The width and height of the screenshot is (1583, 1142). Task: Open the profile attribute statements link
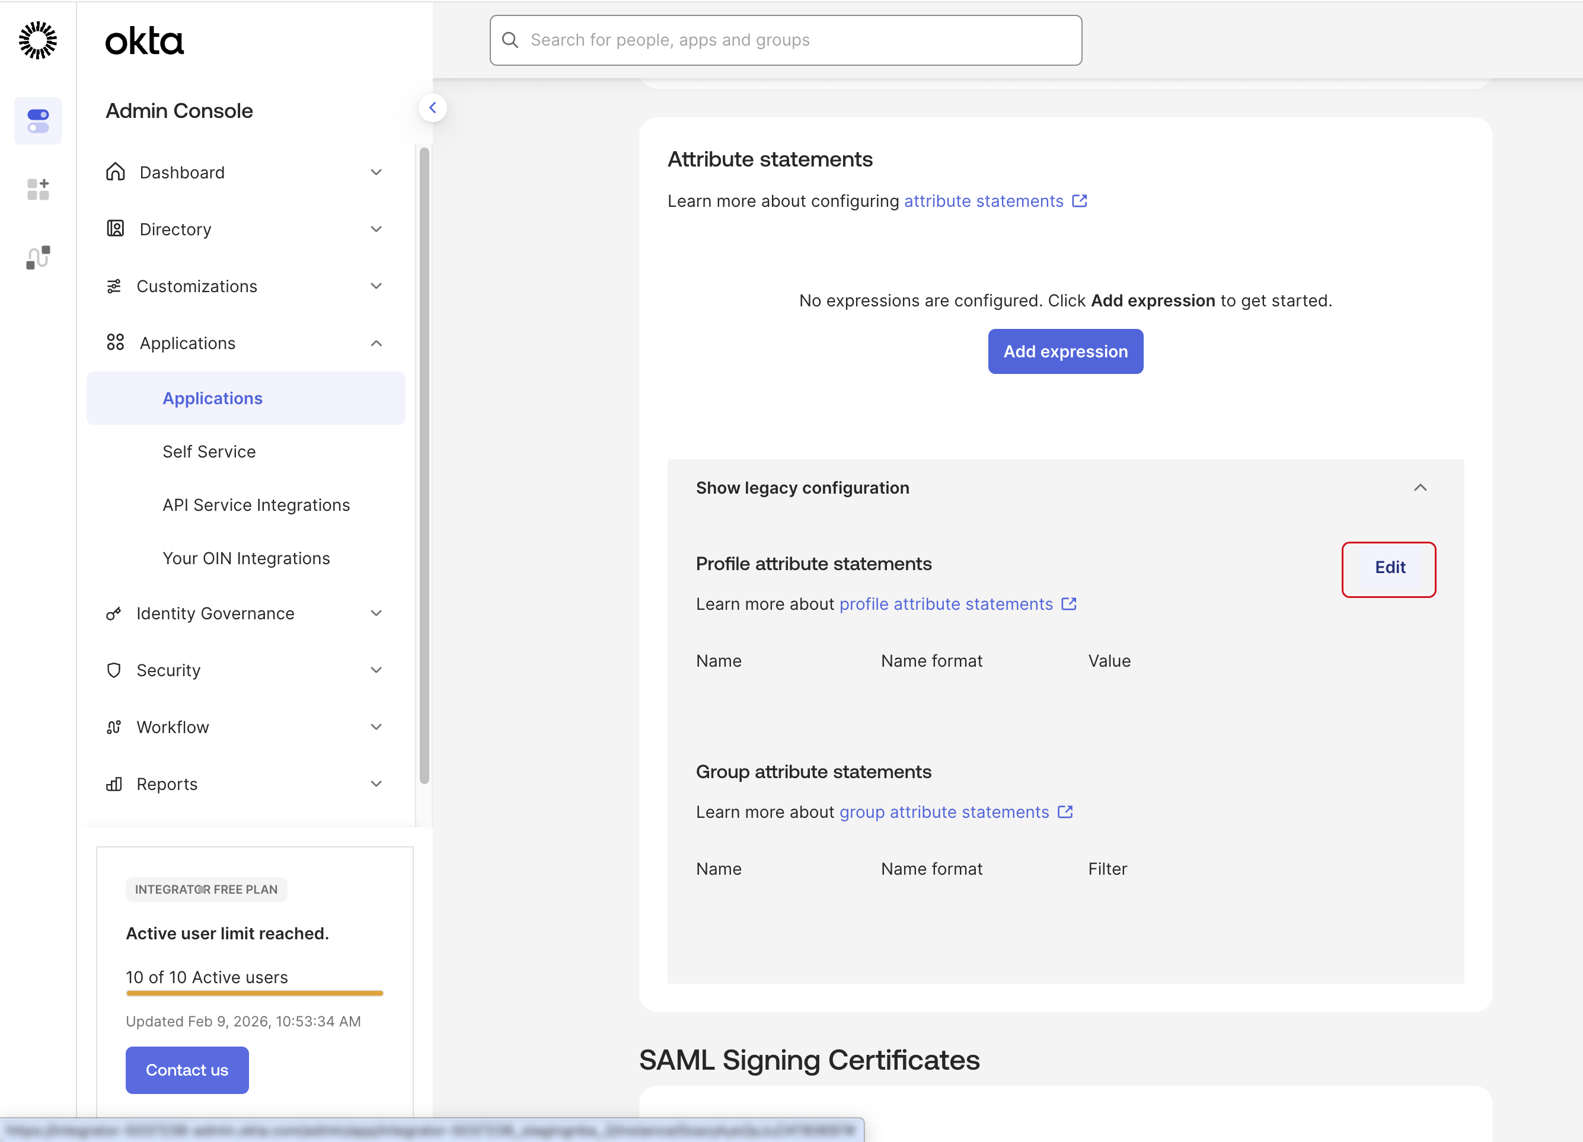(946, 604)
